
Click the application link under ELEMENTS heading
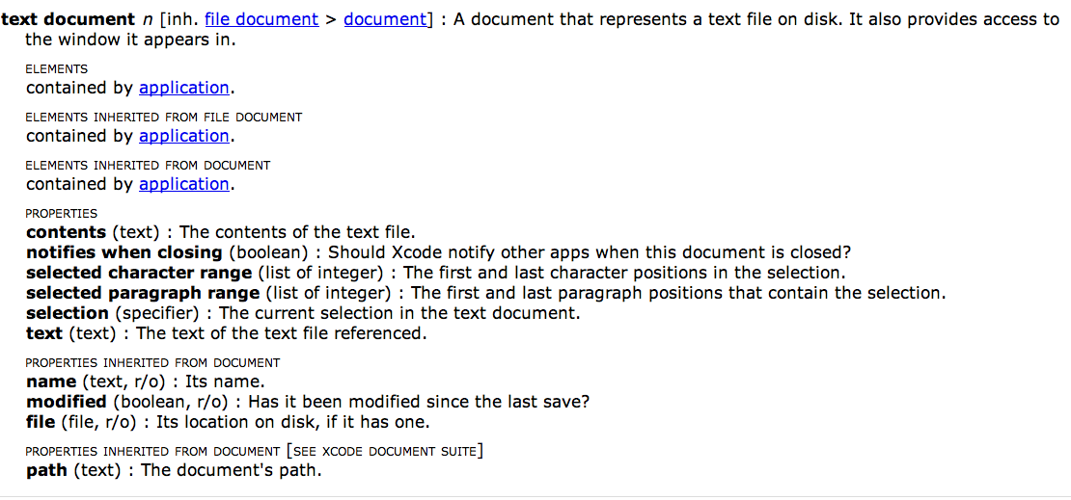tap(183, 89)
